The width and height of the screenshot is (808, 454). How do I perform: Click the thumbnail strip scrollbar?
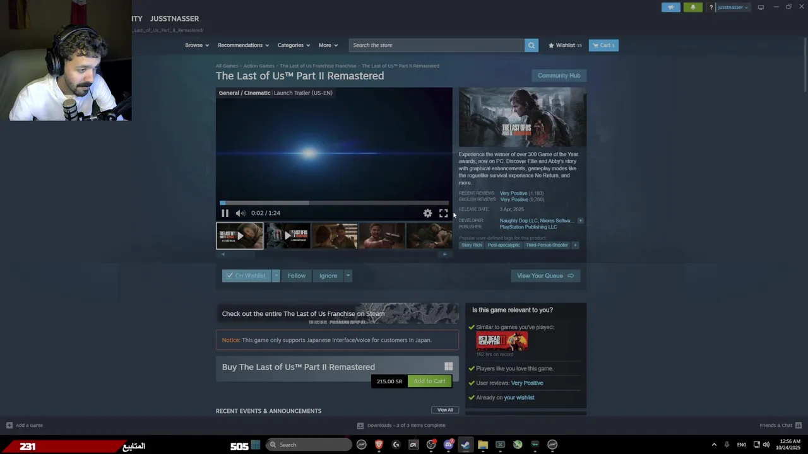[x=334, y=254]
